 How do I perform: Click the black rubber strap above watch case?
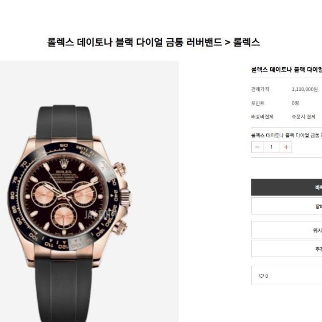coord(64,122)
